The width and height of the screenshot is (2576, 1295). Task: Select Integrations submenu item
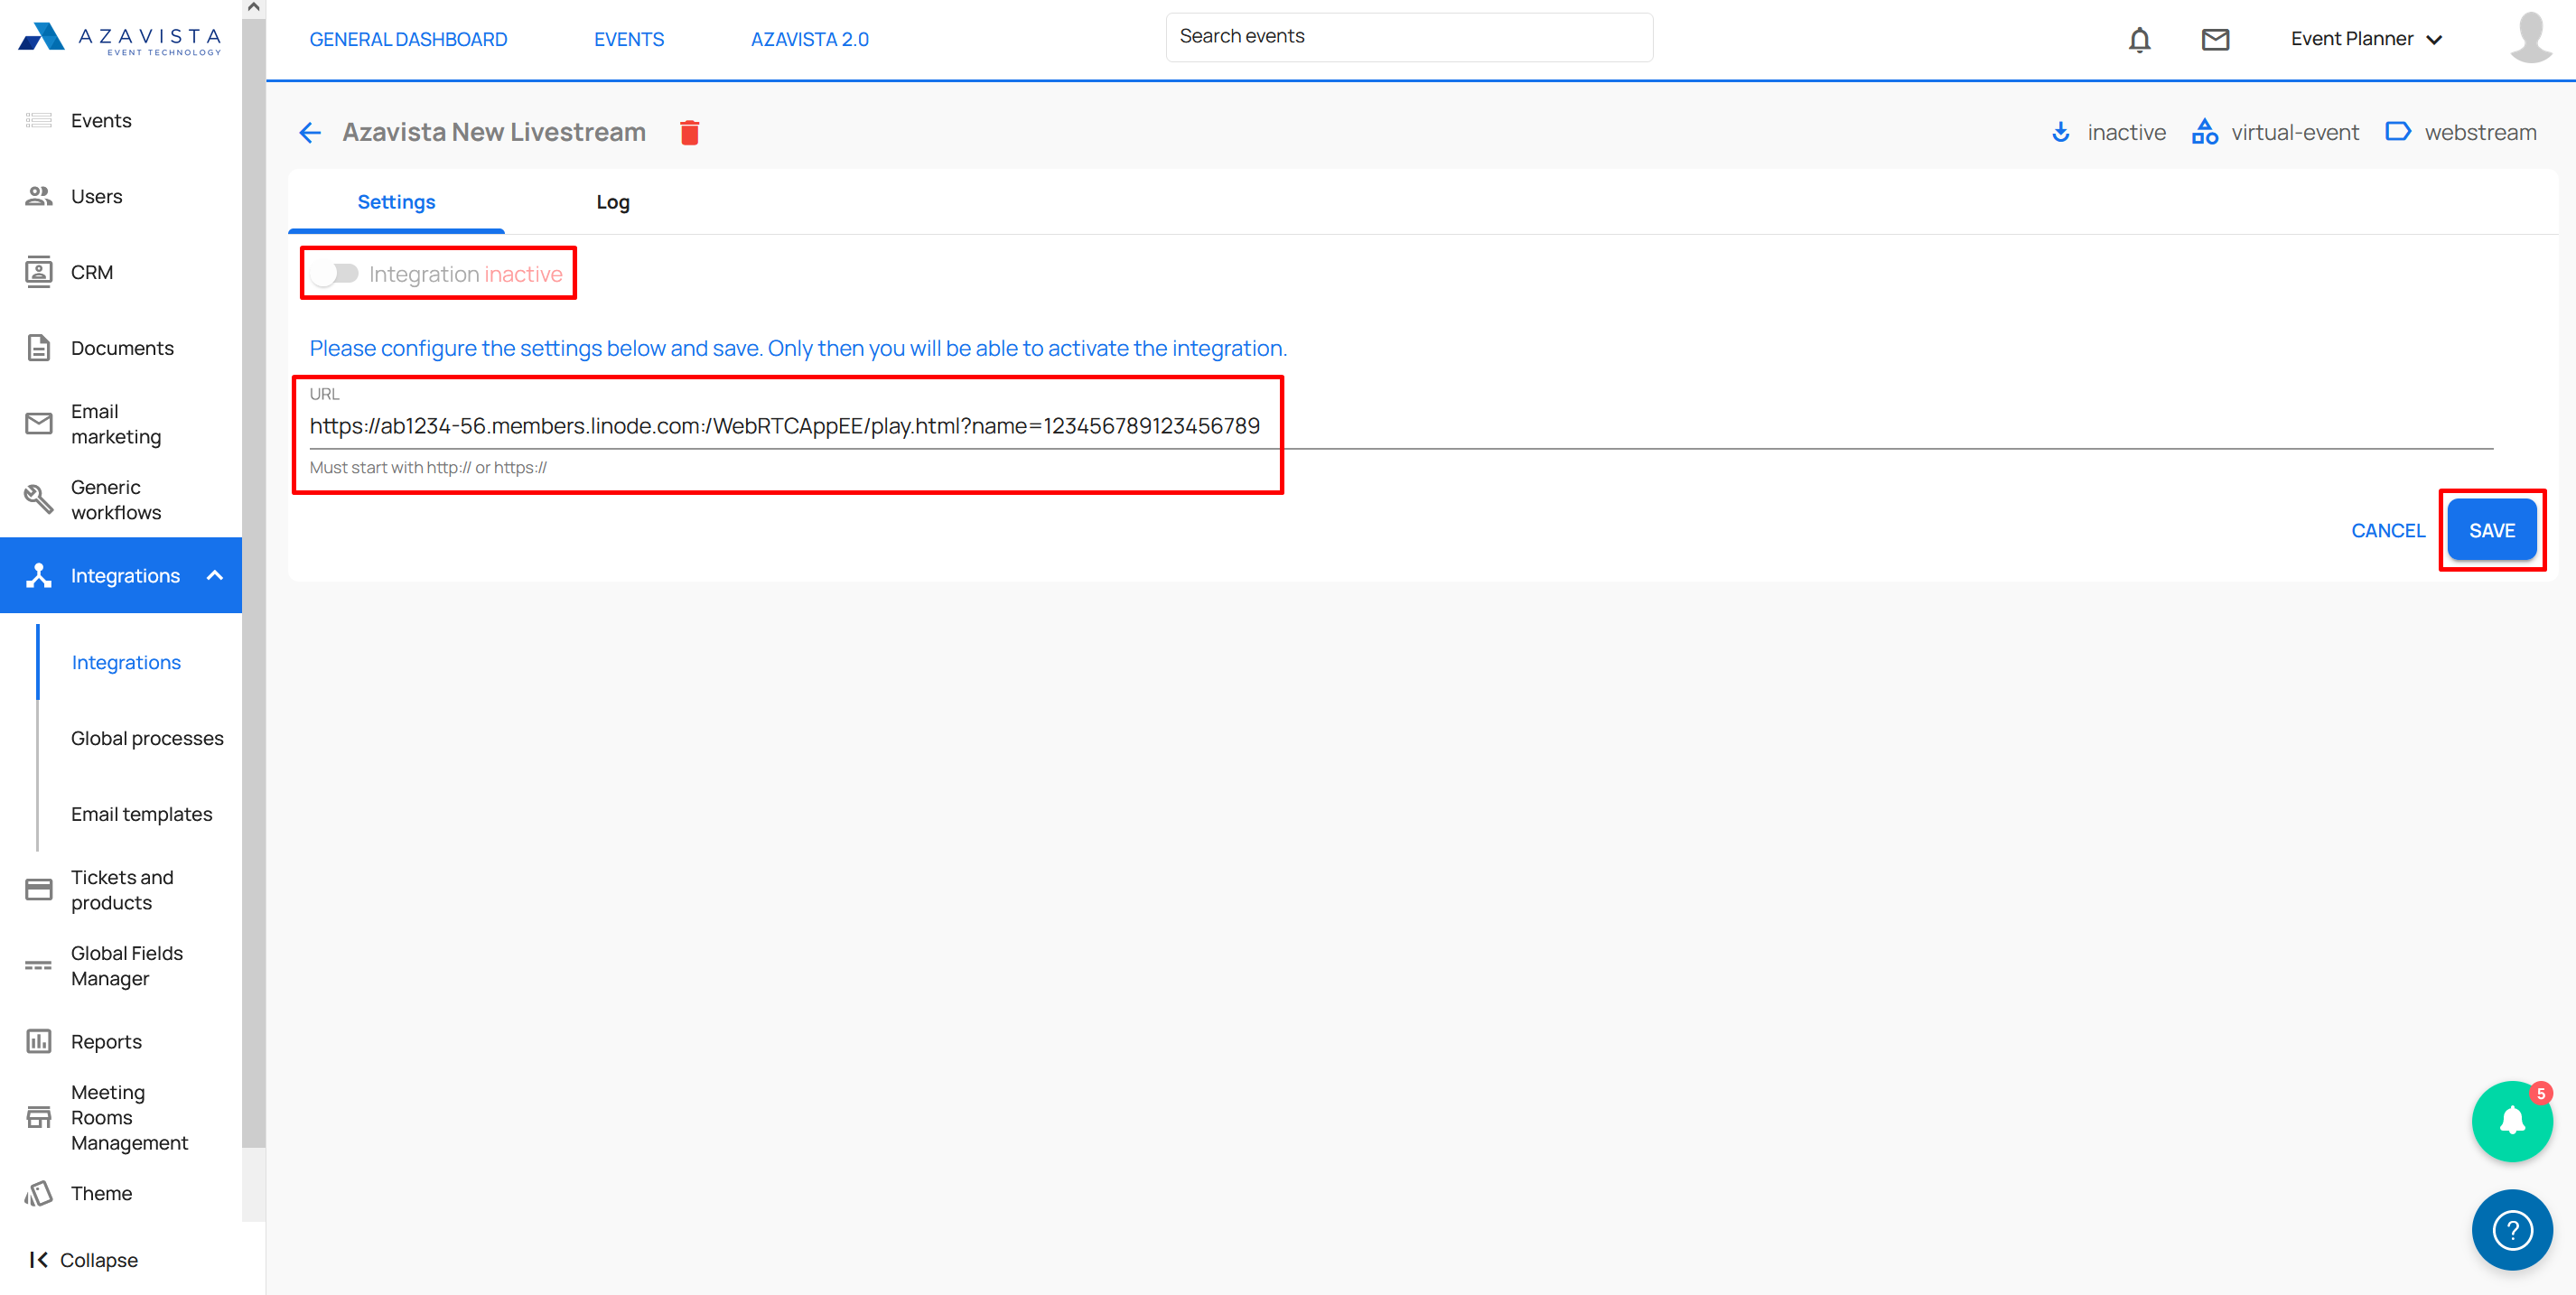[126, 662]
